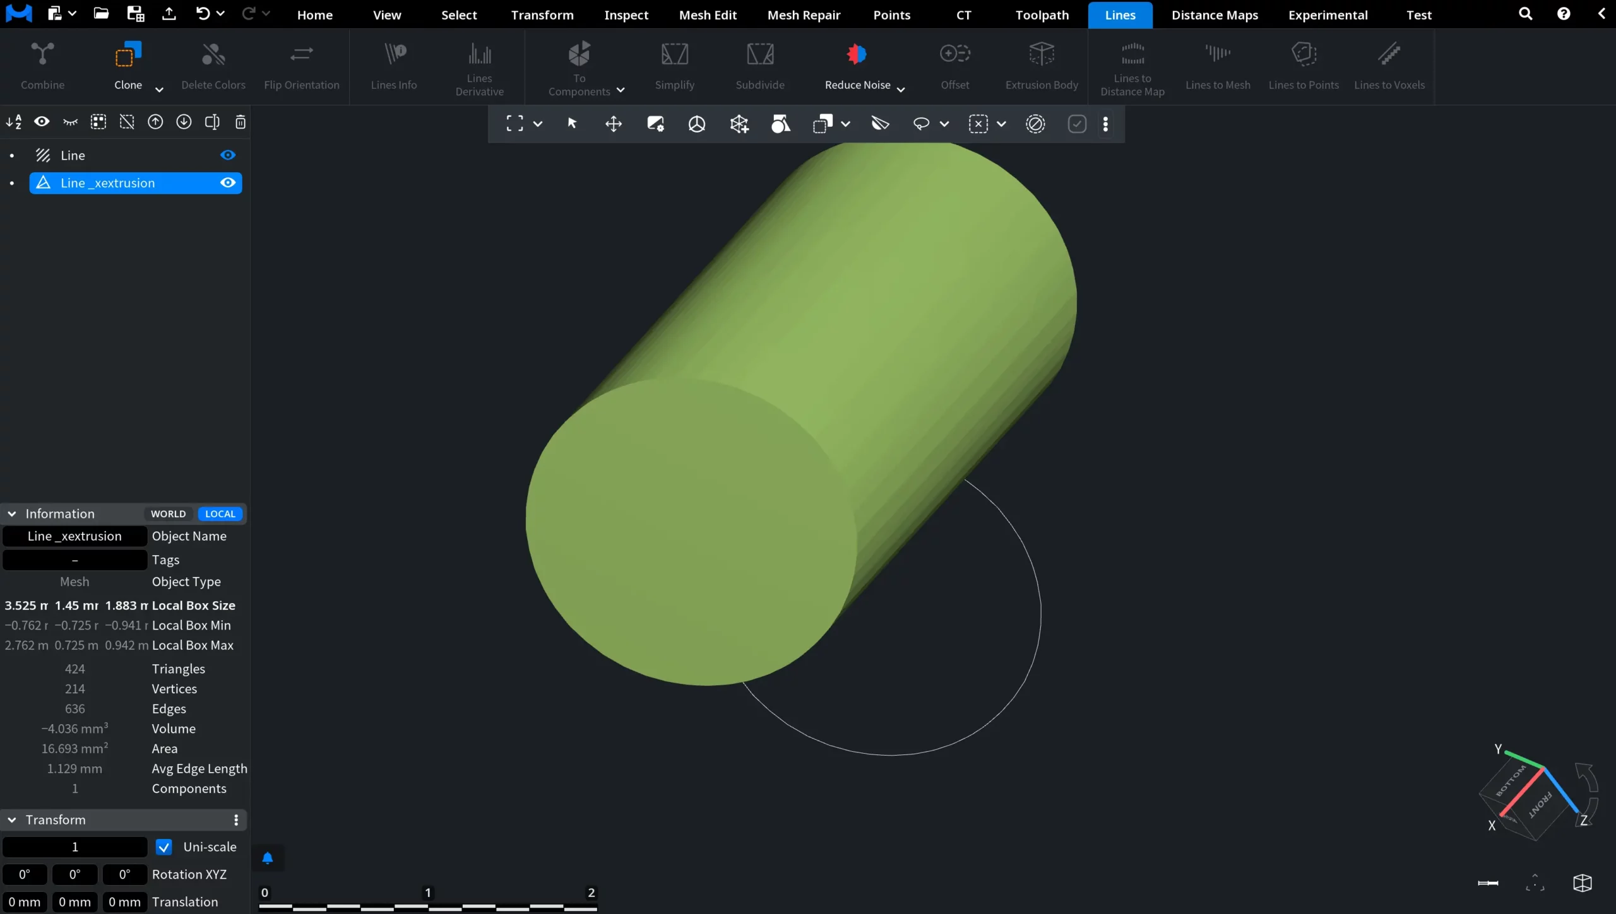Open the new file dropdown arrow
1616x914 pixels.
[72, 13]
